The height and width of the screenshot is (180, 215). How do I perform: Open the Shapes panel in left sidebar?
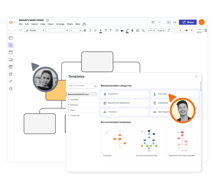pos(11,45)
